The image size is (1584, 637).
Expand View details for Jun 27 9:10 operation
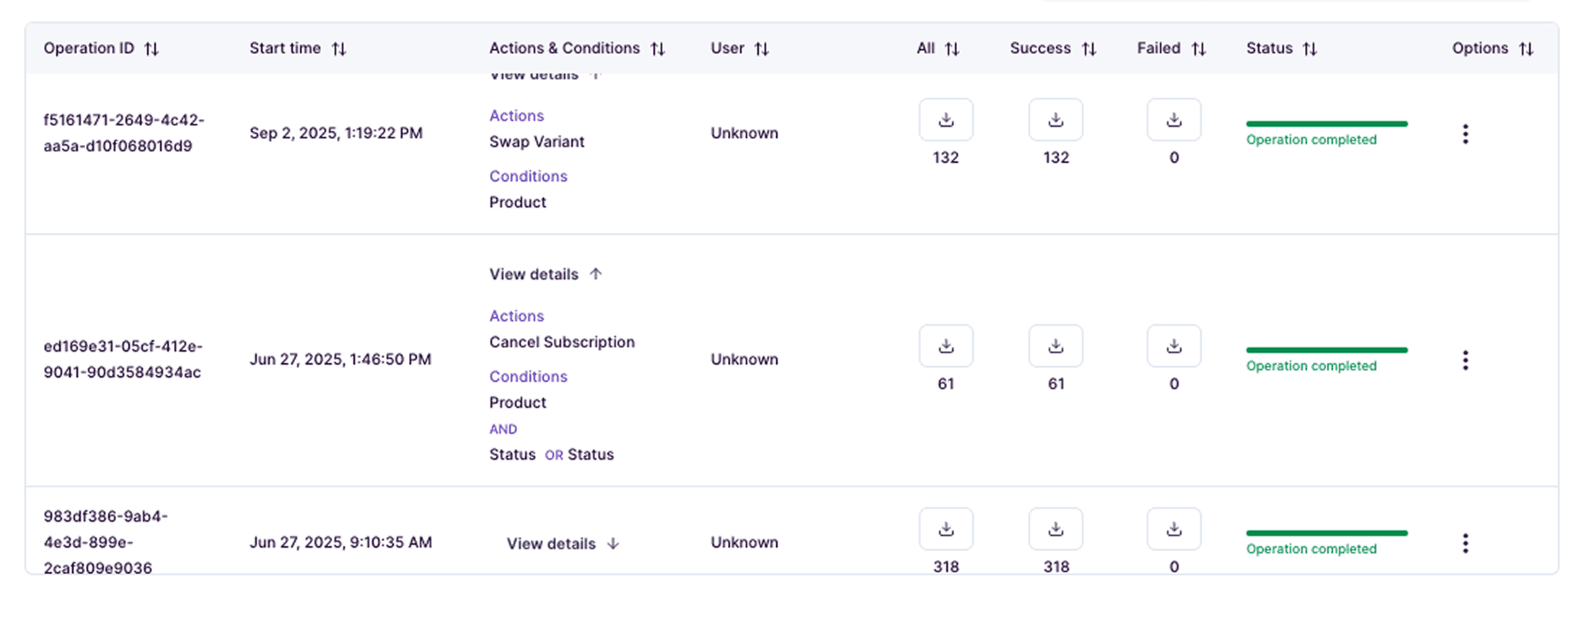point(563,544)
